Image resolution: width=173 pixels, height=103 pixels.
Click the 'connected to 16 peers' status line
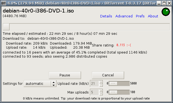click(x=75, y=52)
